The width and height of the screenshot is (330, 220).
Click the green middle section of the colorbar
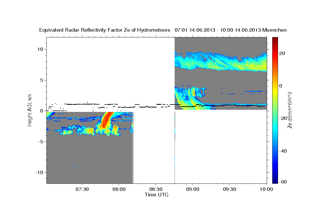(275, 110)
